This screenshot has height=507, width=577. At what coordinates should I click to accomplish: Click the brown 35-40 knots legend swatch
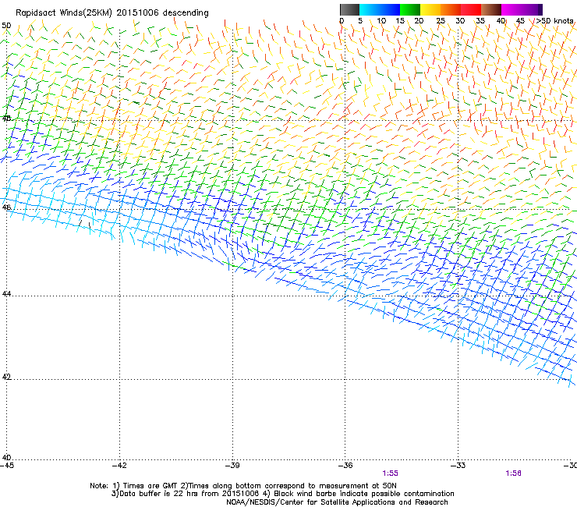click(x=491, y=9)
